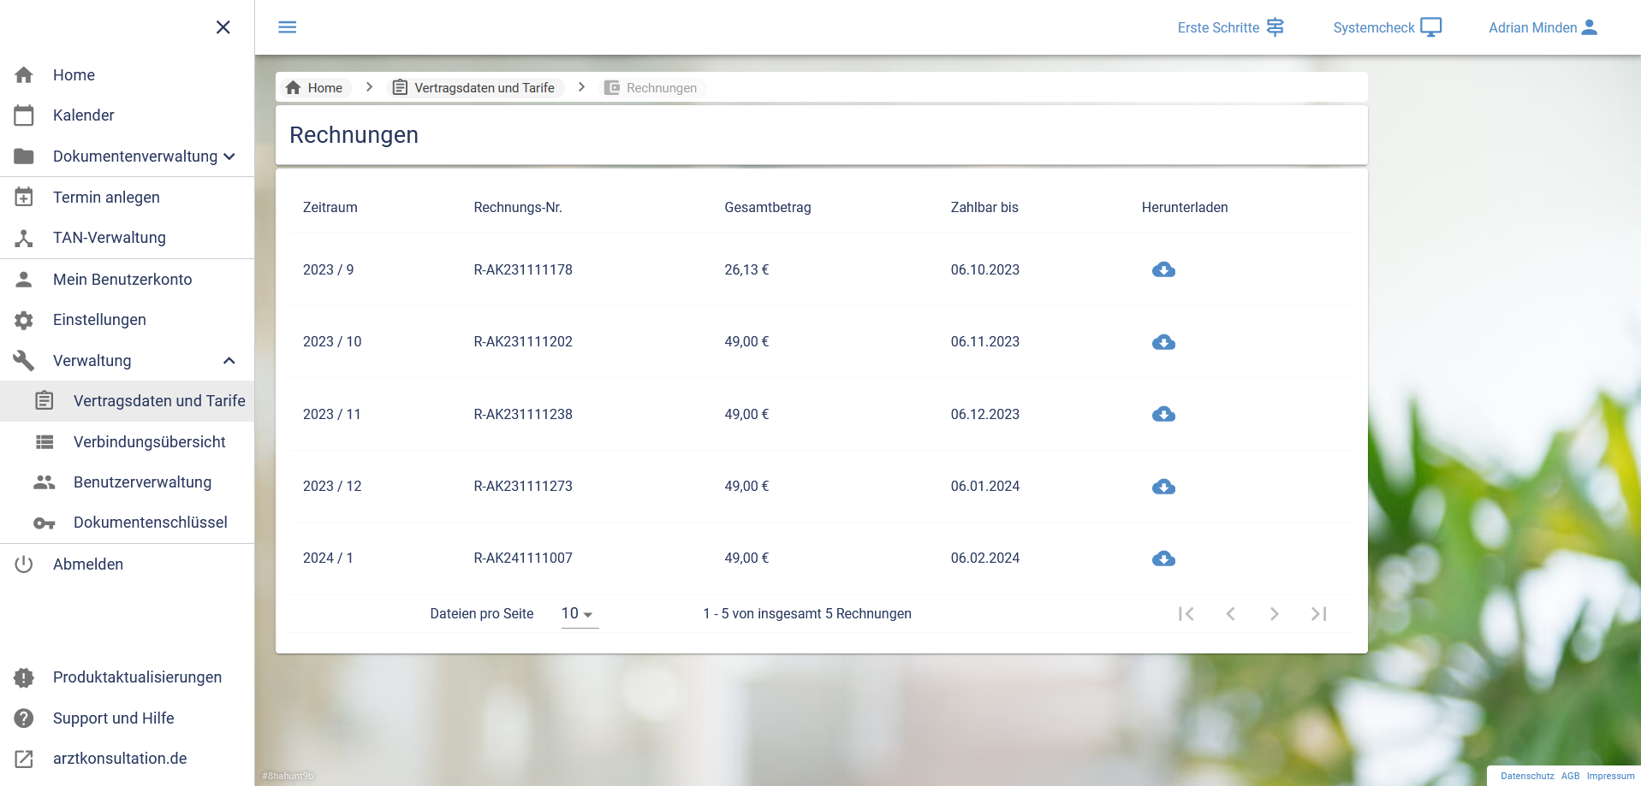Screen dimensions: 1641x786
Task: Open the Impressum footer link
Action: 1610,777
